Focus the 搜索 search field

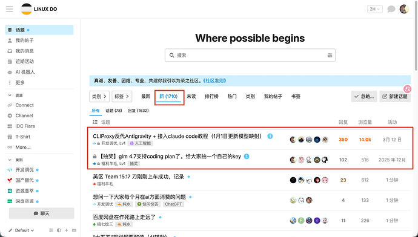pyautogui.click(x=250, y=56)
